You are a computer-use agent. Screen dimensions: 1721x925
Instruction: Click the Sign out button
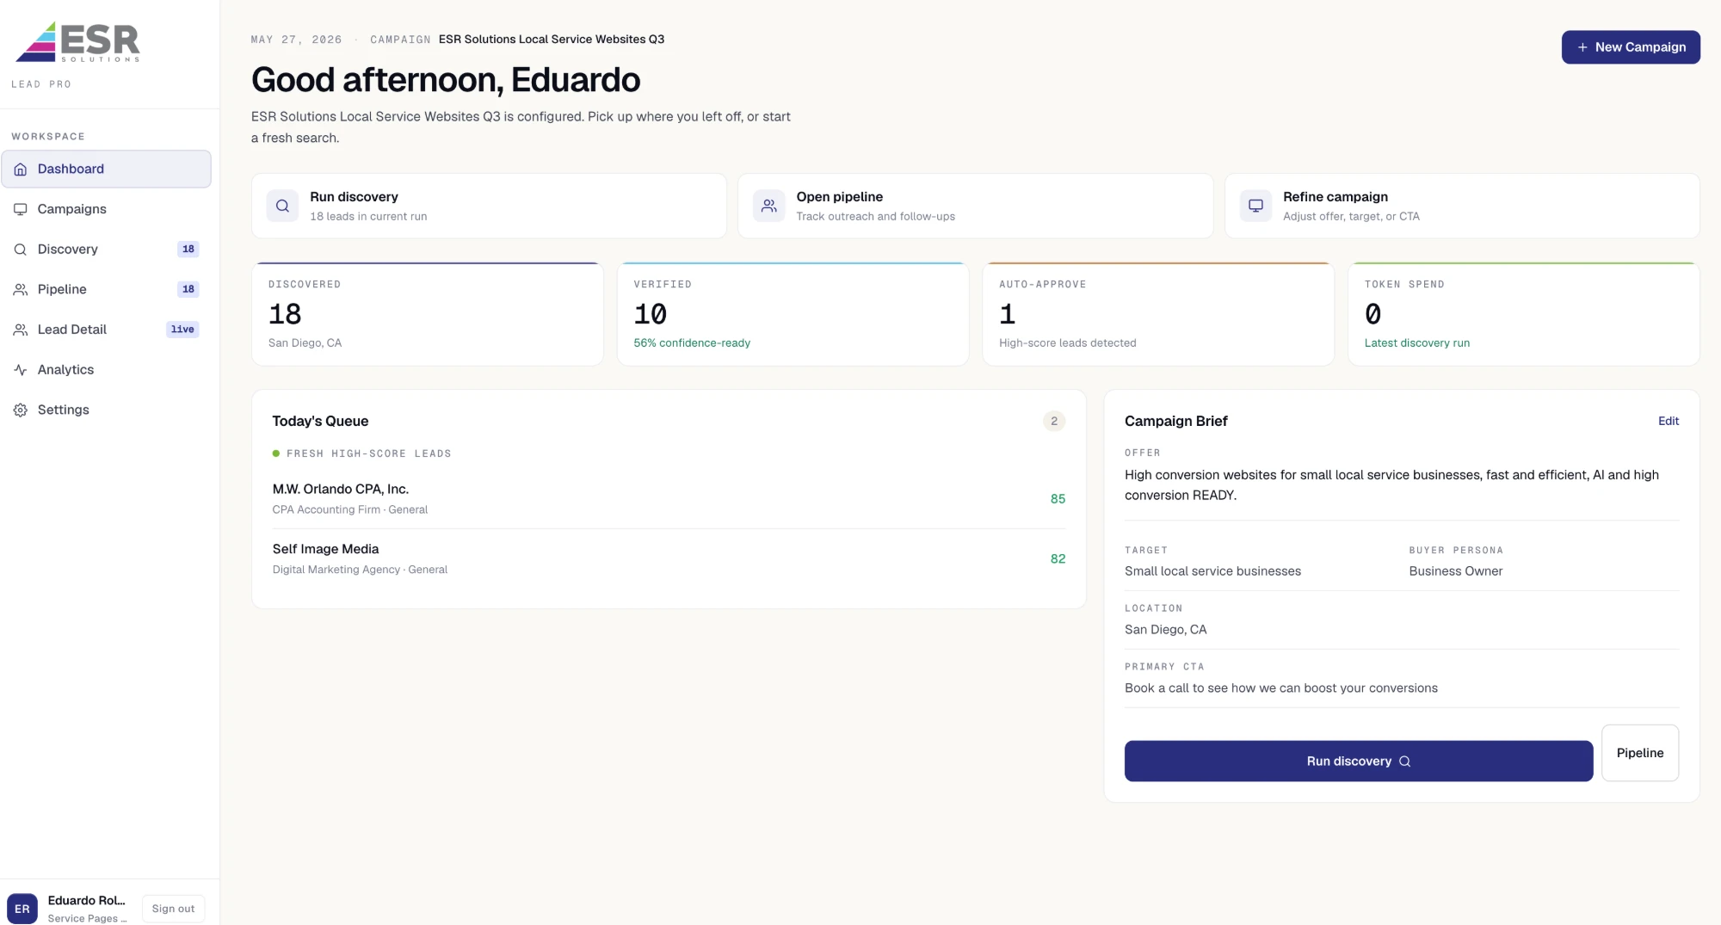pos(173,909)
